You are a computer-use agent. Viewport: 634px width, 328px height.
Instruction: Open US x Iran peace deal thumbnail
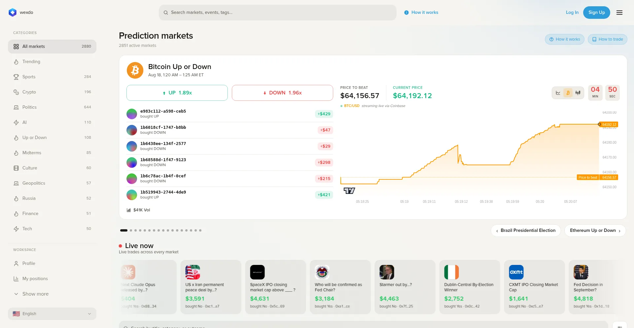[x=193, y=272]
